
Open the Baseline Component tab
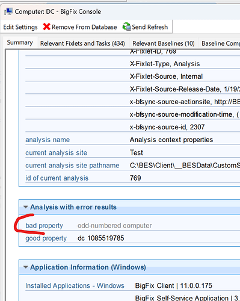point(221,43)
